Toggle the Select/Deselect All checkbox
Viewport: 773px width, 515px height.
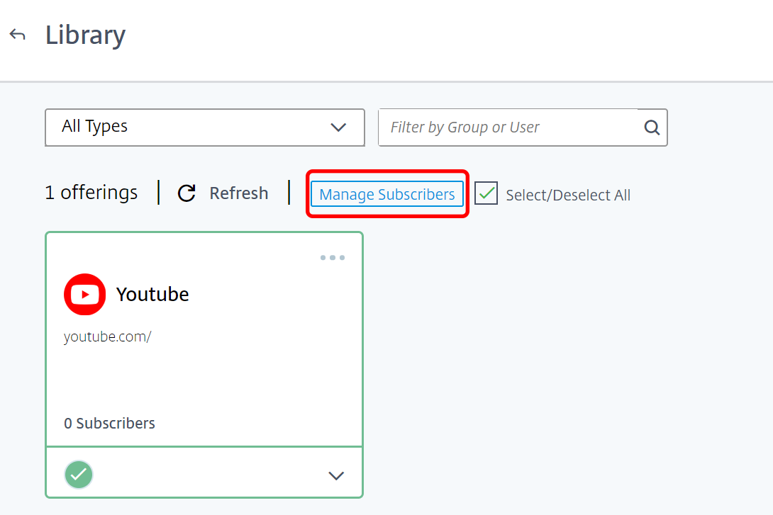(486, 193)
